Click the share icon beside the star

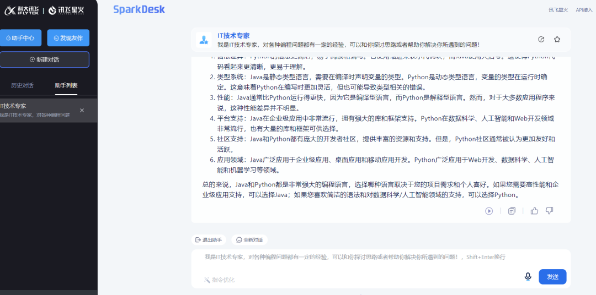(541, 40)
